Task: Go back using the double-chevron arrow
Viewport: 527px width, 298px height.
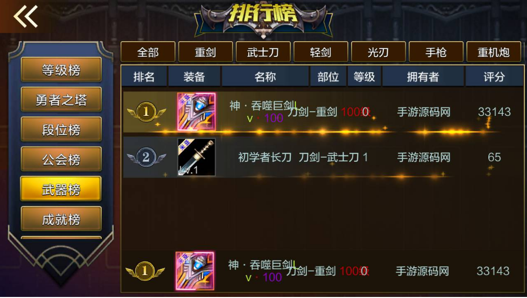Action: coord(26,17)
